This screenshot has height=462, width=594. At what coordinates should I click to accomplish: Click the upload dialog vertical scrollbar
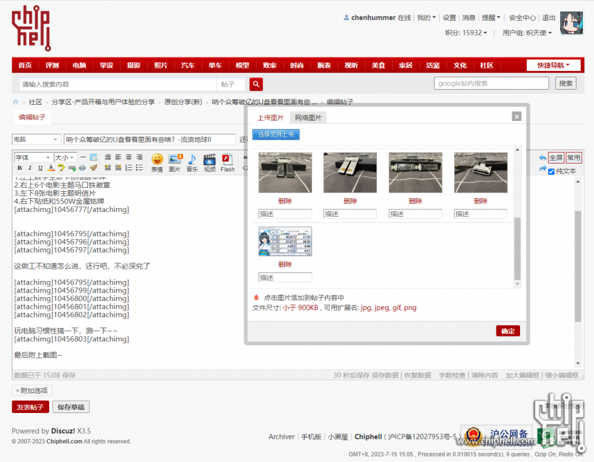pos(517,248)
